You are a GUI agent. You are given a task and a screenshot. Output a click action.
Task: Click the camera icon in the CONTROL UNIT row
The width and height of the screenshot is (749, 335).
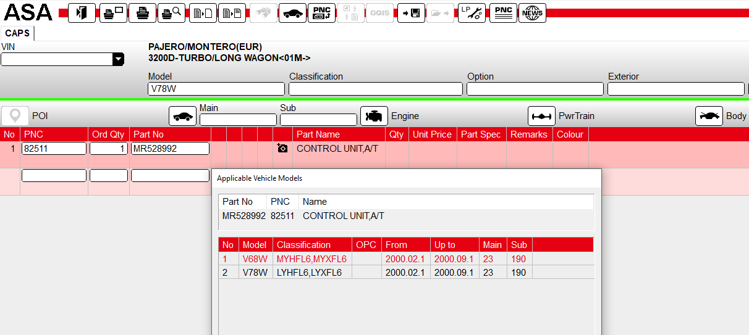tap(282, 148)
